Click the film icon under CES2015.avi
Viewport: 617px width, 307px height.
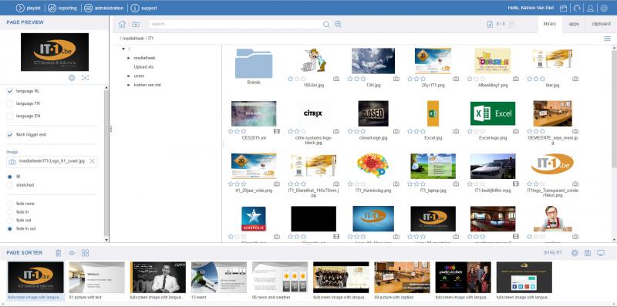[x=277, y=131]
